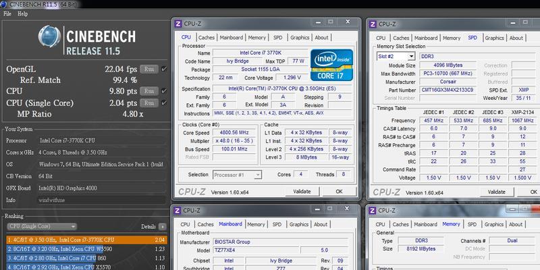
Task: Click the CPU-Z Z icon in SPD tab window
Action: (373, 24)
